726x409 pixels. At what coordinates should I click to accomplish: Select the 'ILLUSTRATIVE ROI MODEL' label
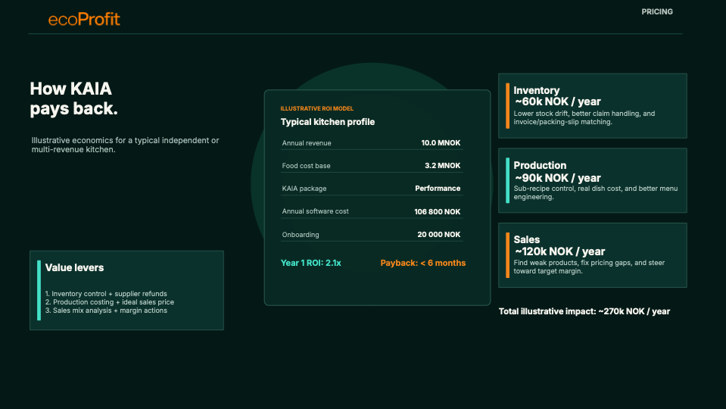(316, 108)
